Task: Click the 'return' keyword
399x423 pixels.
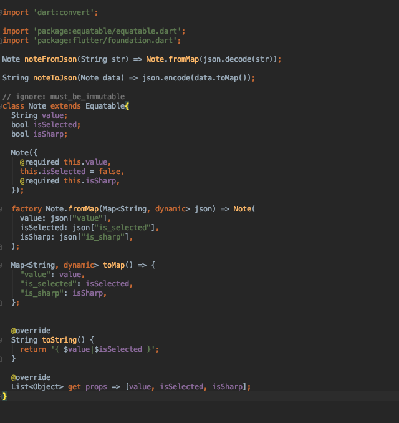Action: click(33, 349)
